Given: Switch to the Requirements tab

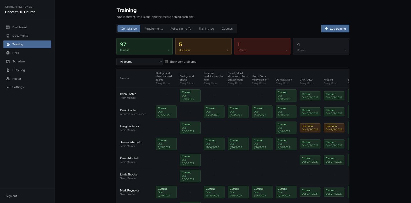Looking at the screenshot, I should click(x=154, y=29).
